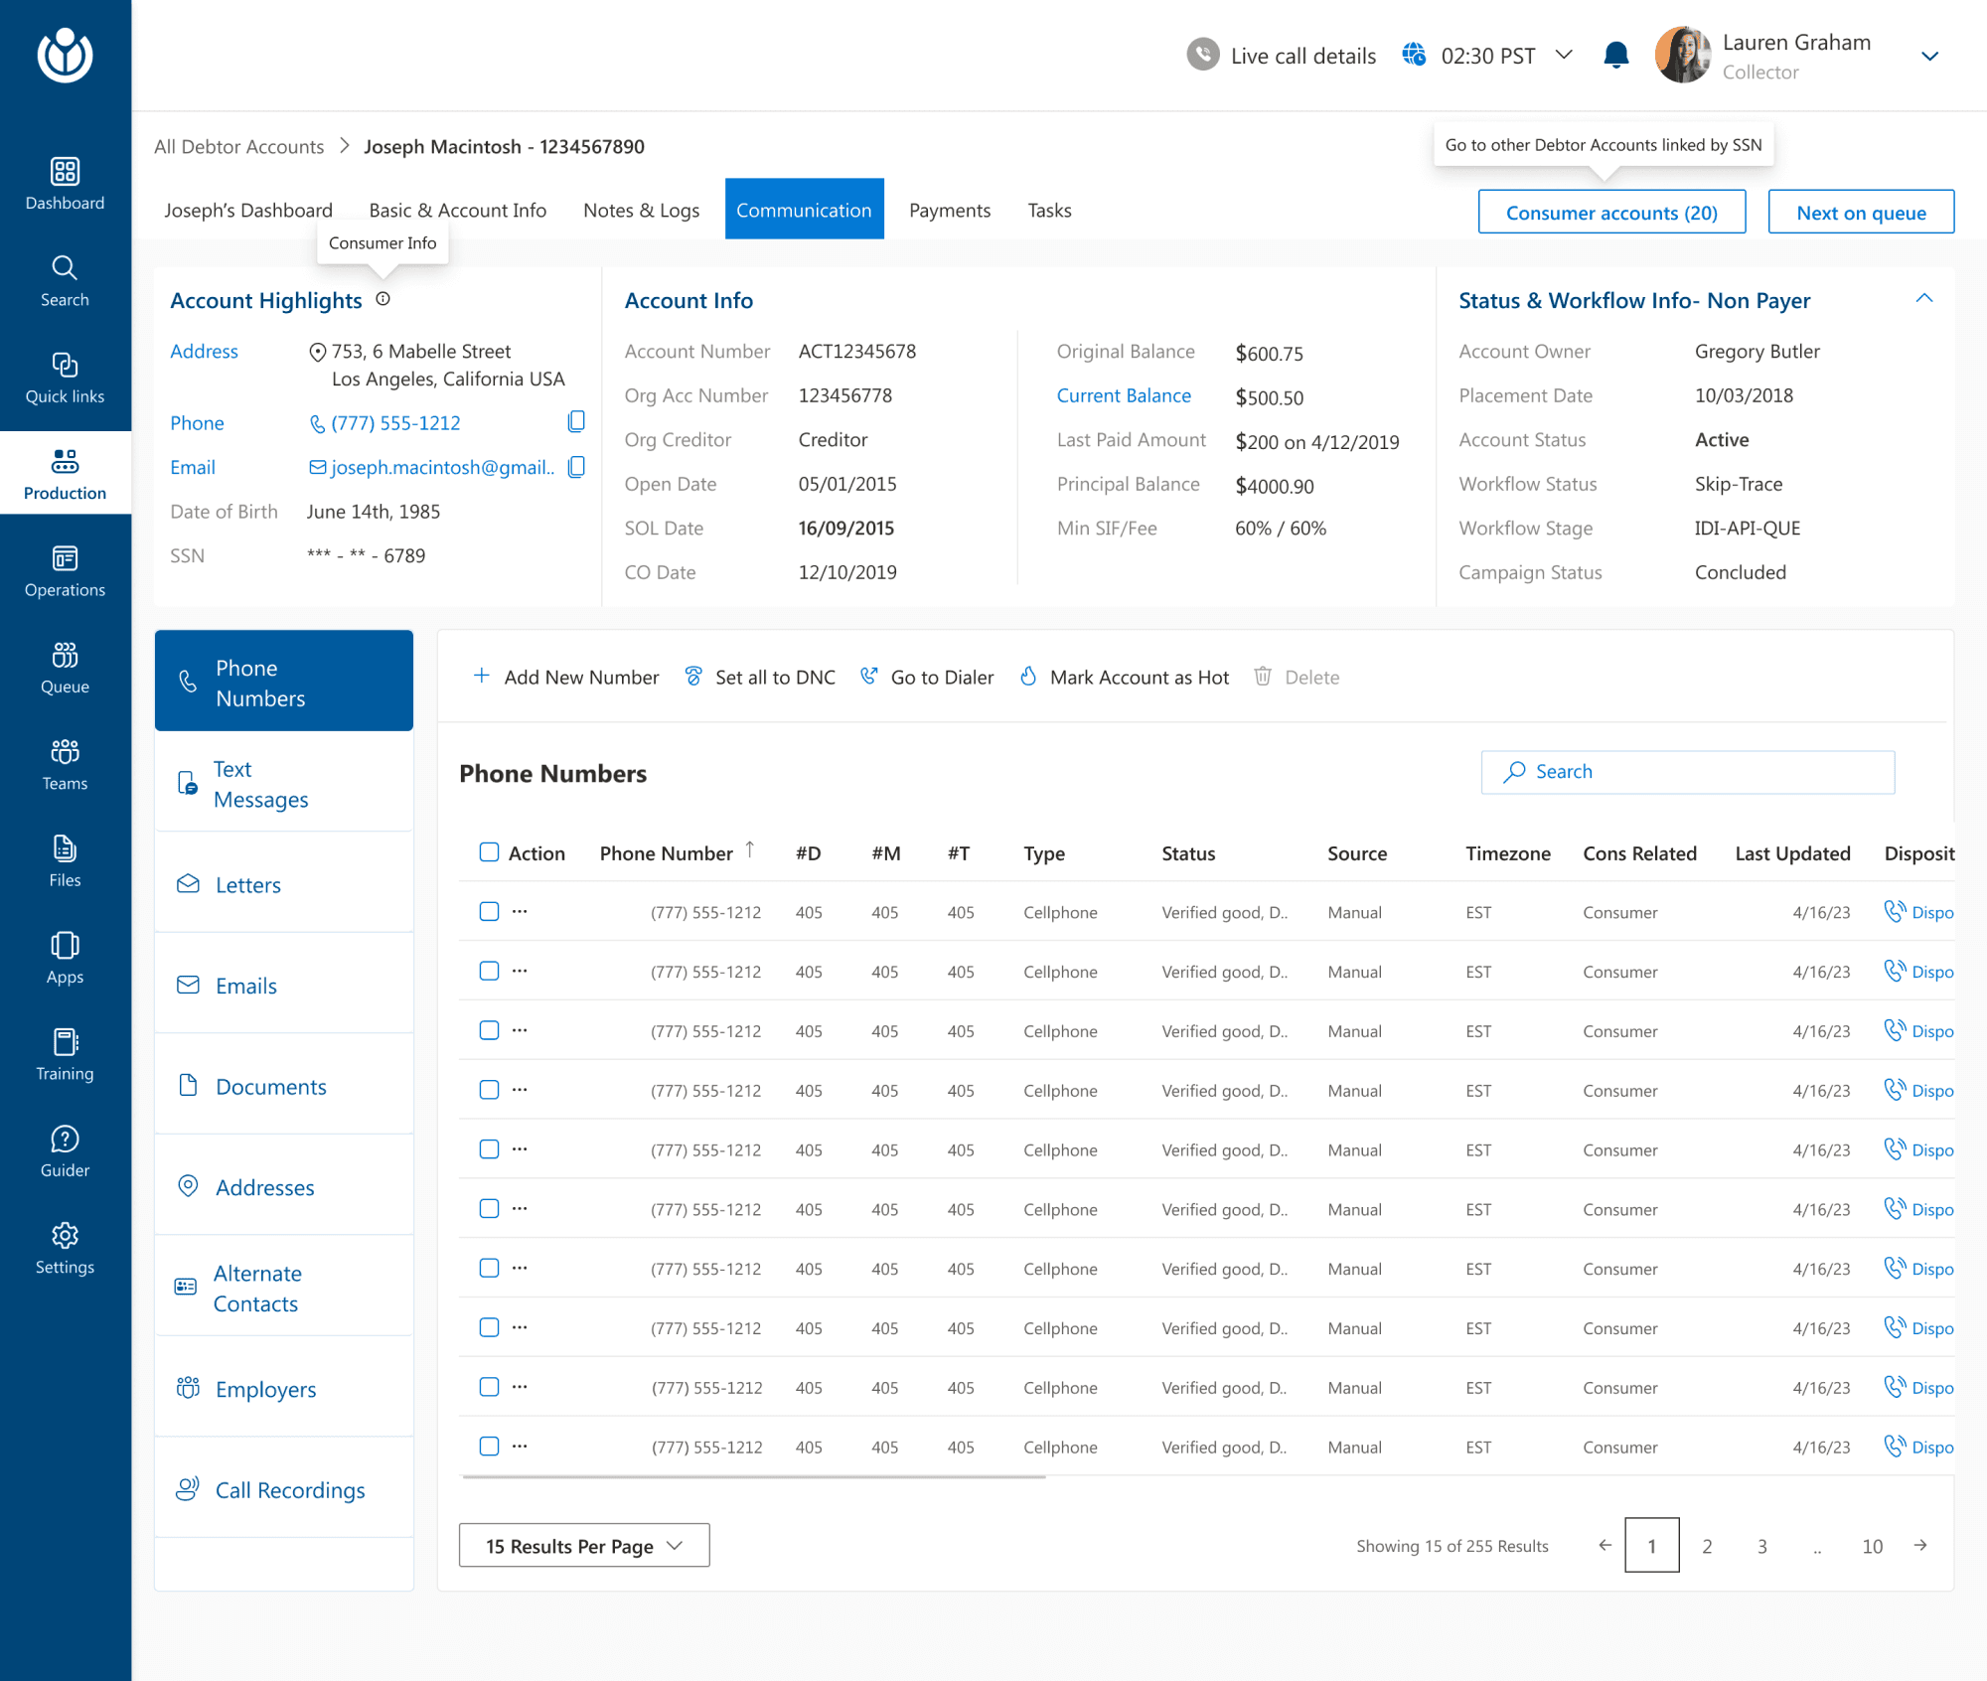The image size is (1987, 1681).
Task: Copy the phone number in Account Highlights
Action: pyautogui.click(x=576, y=422)
